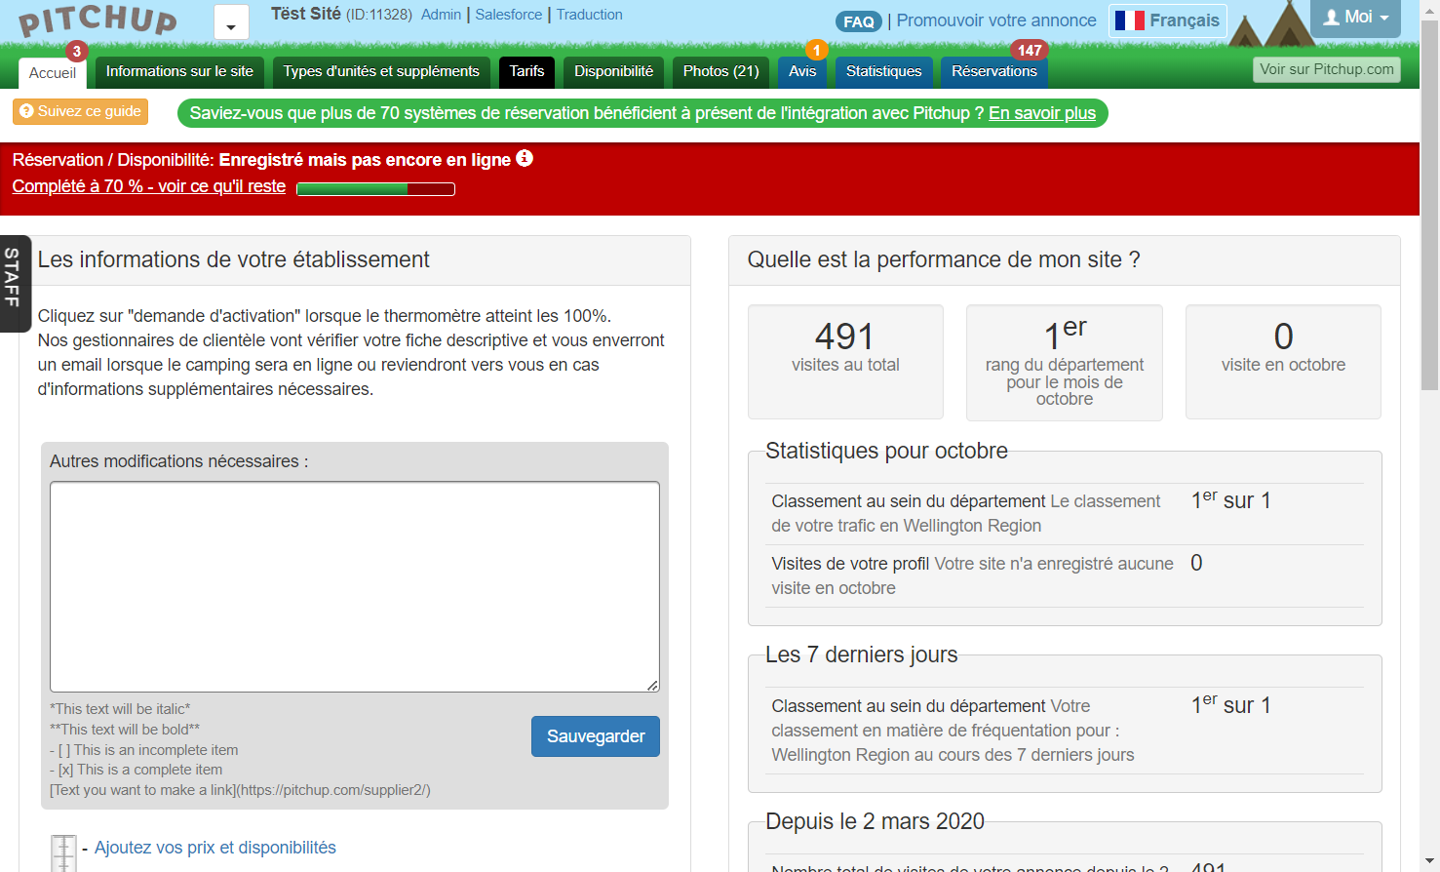The height and width of the screenshot is (872, 1440).
Task: Open the Réservations tab
Action: click(x=994, y=71)
